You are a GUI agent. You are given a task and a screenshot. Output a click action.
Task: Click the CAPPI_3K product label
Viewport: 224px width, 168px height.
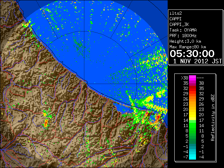coord(179,24)
